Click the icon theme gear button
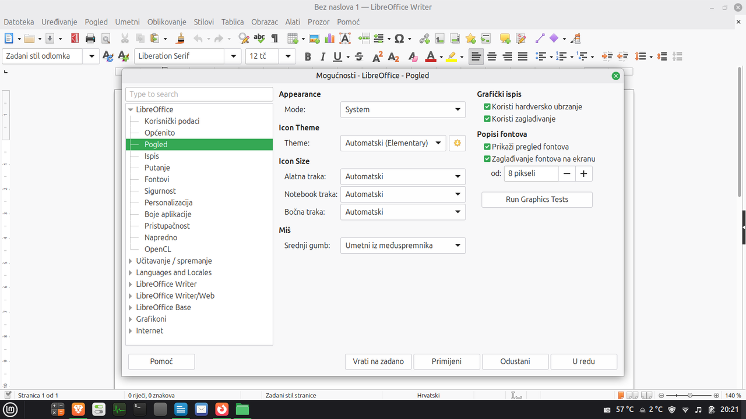 pos(457,143)
